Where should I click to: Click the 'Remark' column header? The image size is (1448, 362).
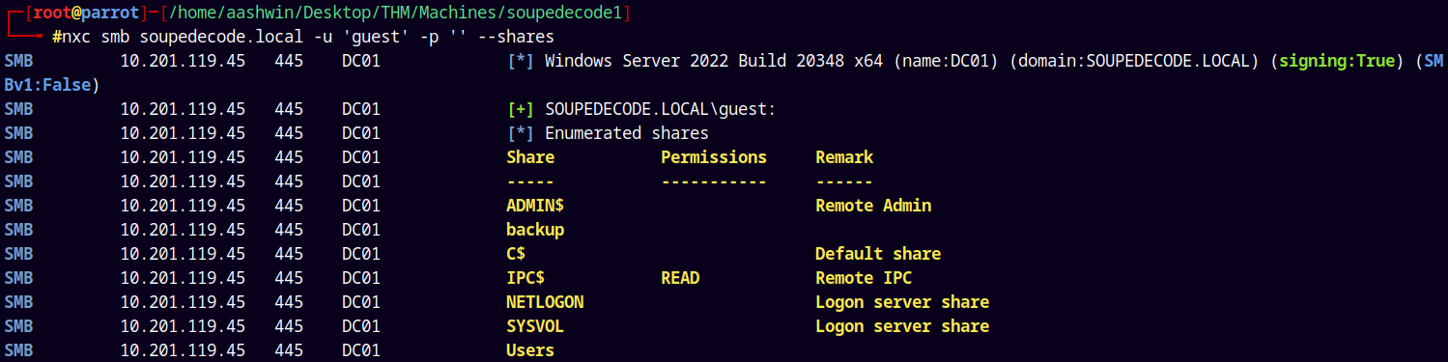click(x=844, y=157)
